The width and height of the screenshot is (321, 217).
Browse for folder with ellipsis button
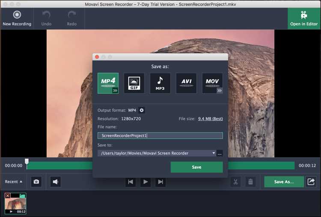pos(220,153)
